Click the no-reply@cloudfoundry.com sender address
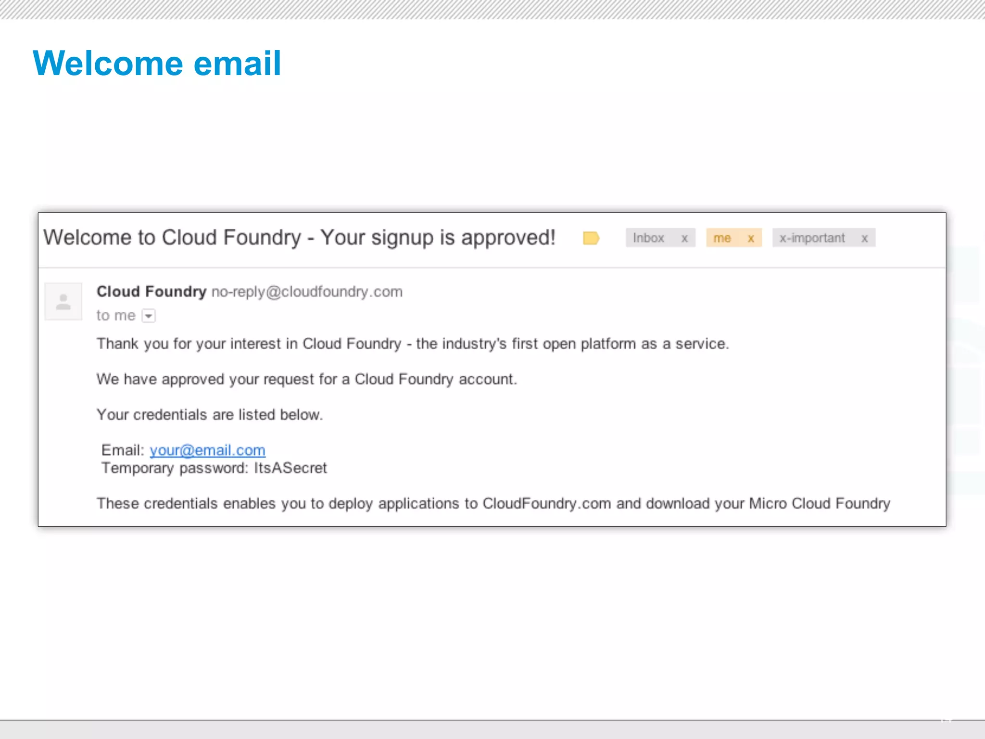Image resolution: width=985 pixels, height=739 pixels. [307, 292]
